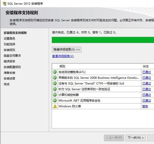Open 已通过 status link for 合成活动模板库(ATL)
This screenshot has width=154, height=144.
[147, 72]
